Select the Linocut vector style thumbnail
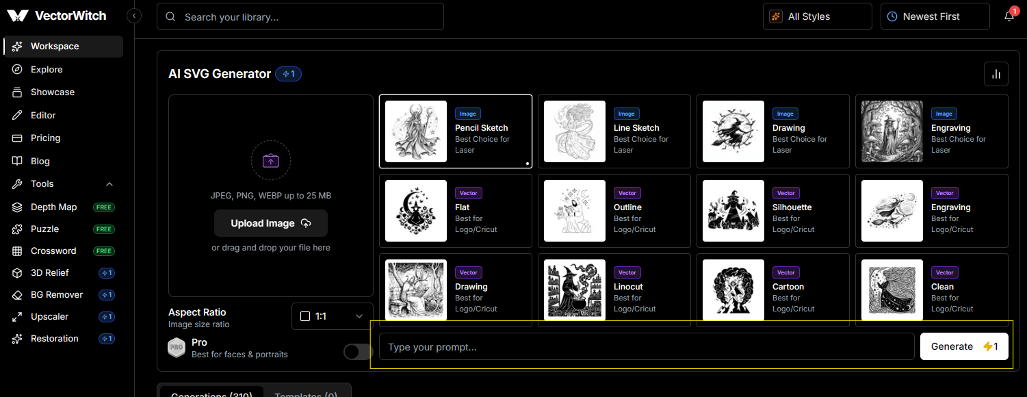The height and width of the screenshot is (397, 1027). pos(575,290)
